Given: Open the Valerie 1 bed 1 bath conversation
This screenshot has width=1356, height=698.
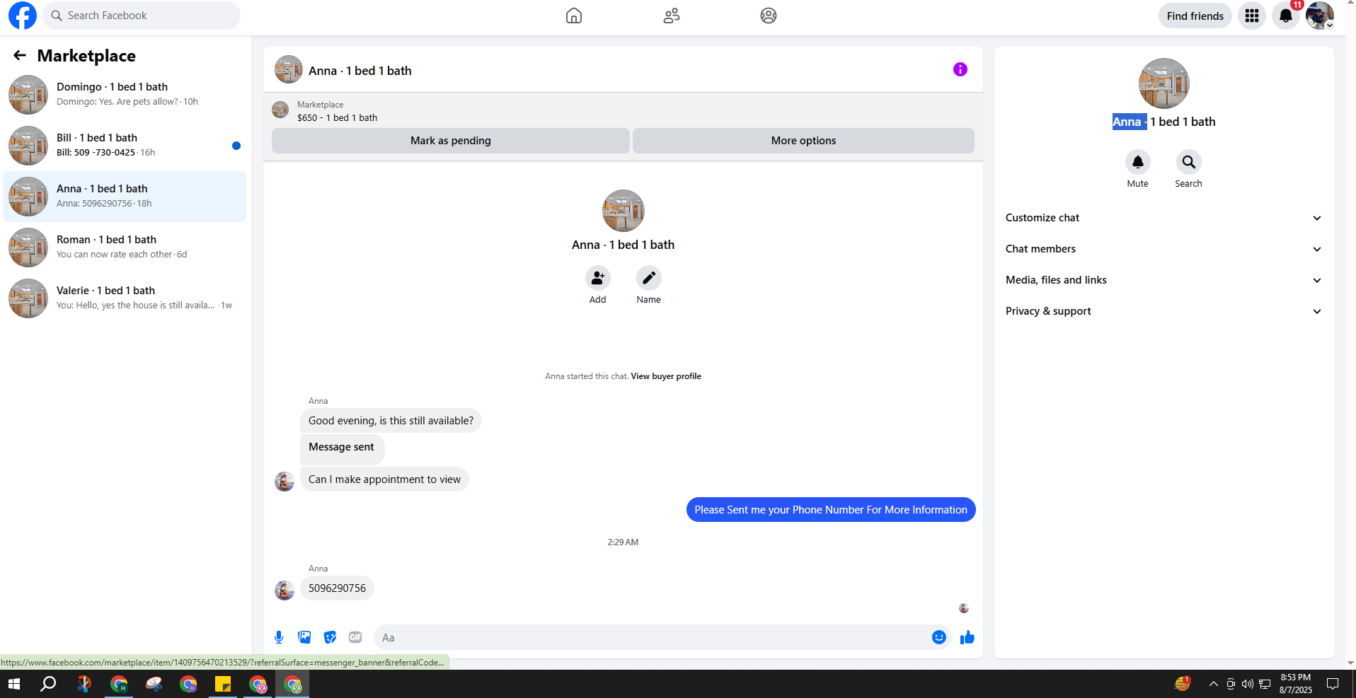Looking at the screenshot, I should tap(125, 298).
